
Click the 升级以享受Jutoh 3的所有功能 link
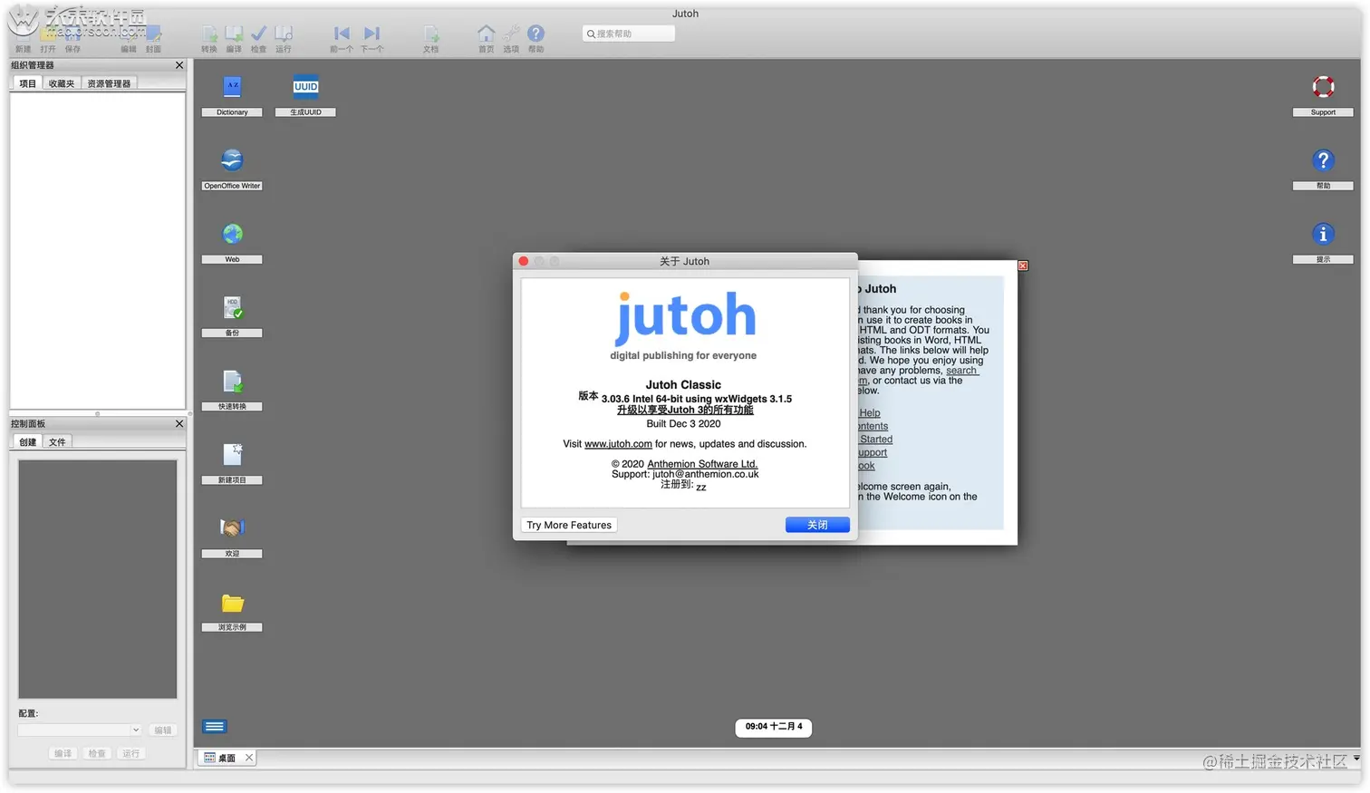[x=685, y=410]
